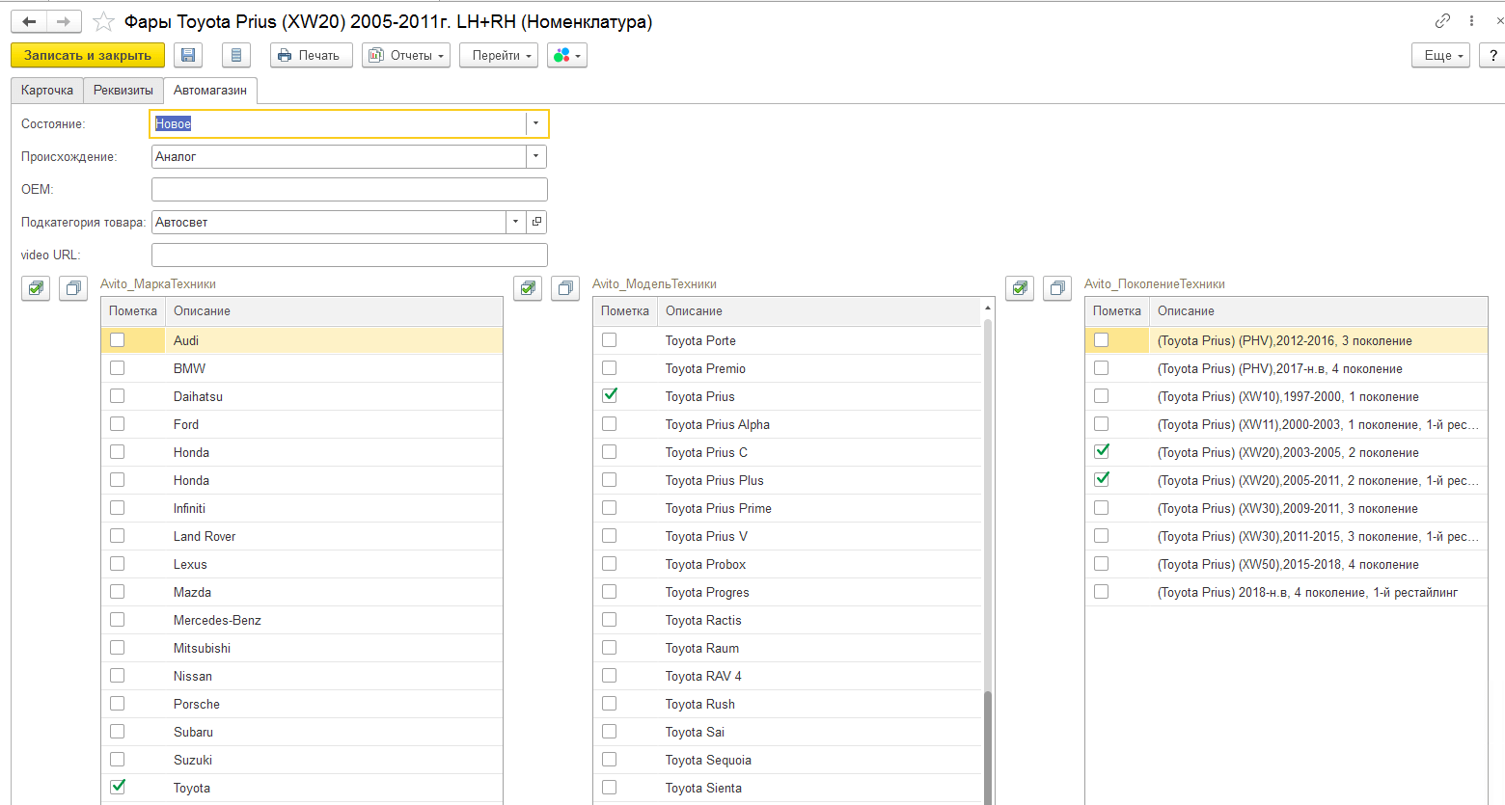
Task: Switch to the Карточка tab
Action: (x=47, y=91)
